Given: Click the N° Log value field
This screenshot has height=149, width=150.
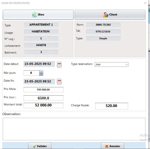Looking at the screenshot, I should point(41,38).
